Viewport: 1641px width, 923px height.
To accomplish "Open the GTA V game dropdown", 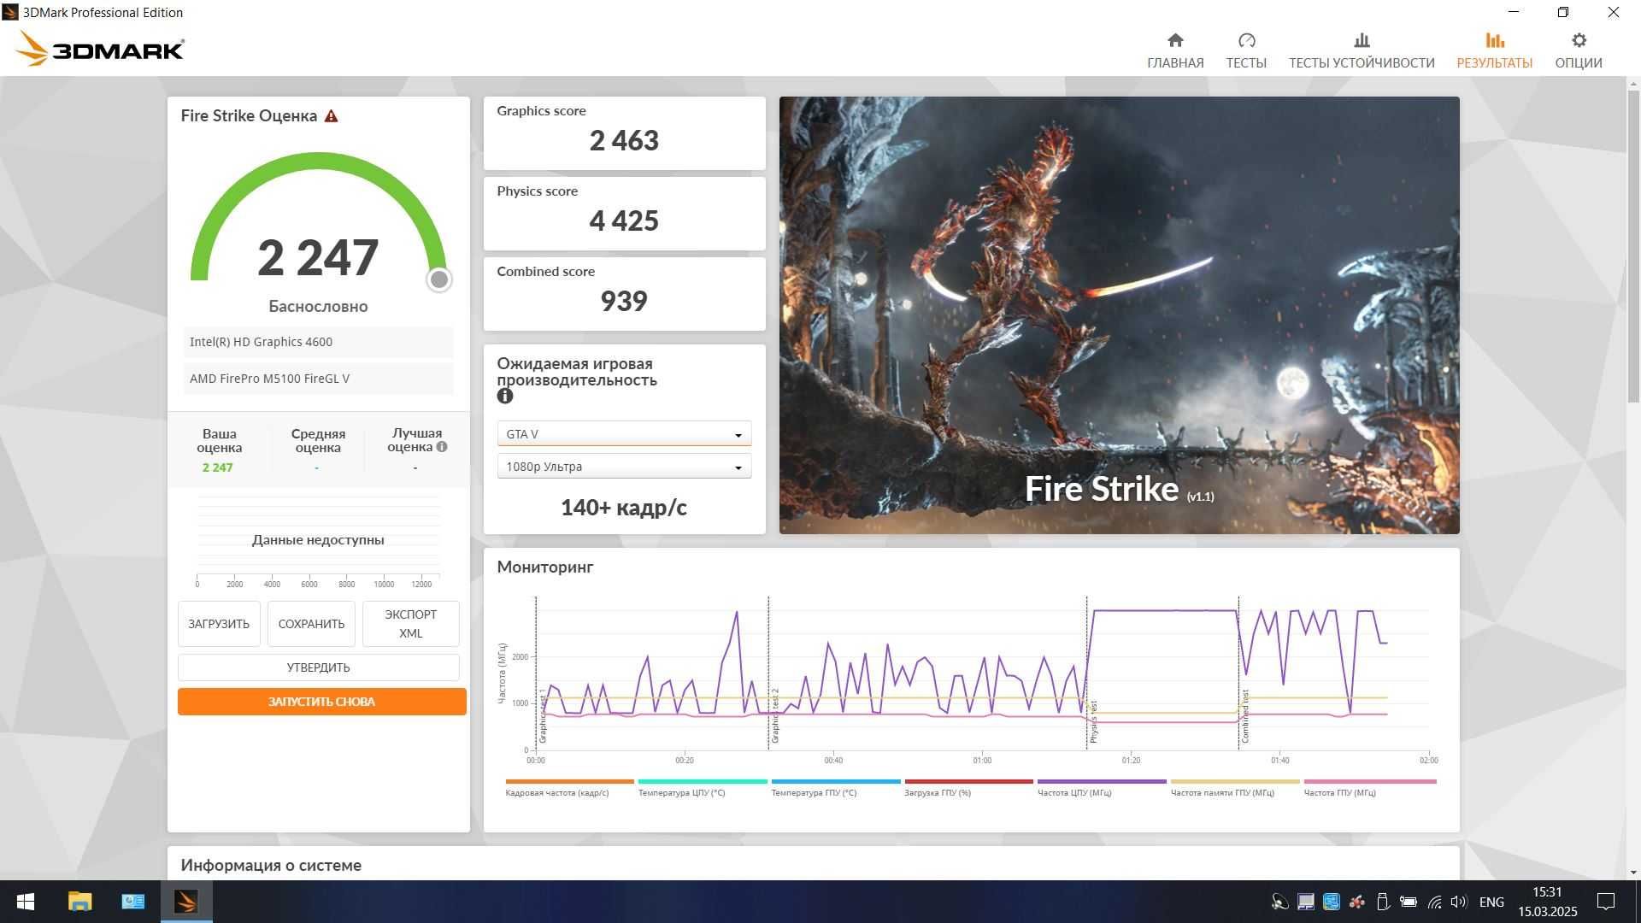I will point(624,434).
